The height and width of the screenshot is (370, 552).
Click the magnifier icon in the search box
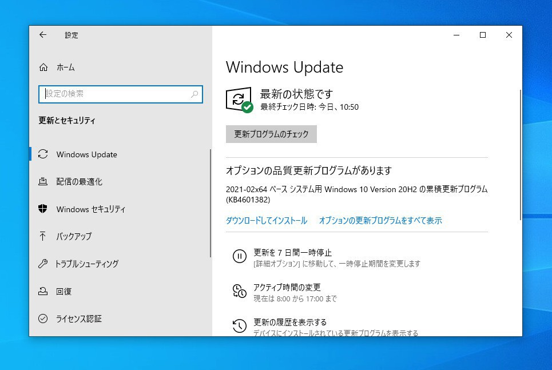[x=194, y=94]
